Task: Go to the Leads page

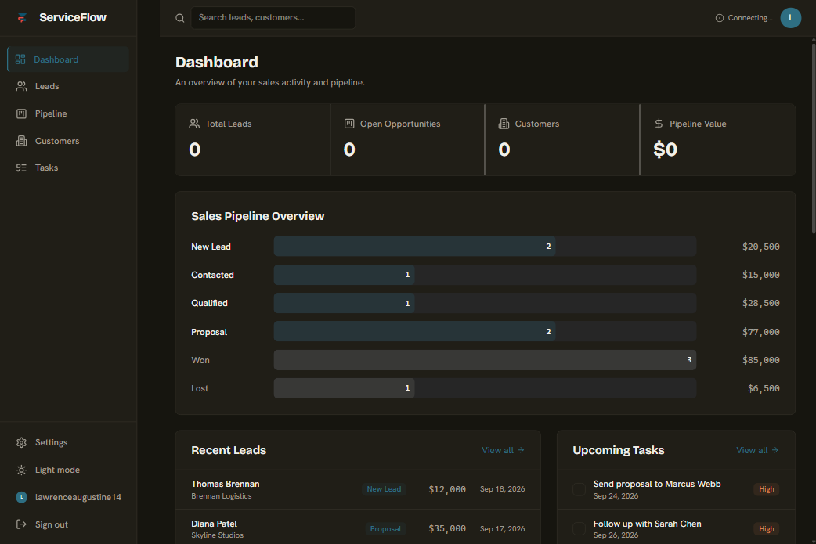Action: [68, 86]
